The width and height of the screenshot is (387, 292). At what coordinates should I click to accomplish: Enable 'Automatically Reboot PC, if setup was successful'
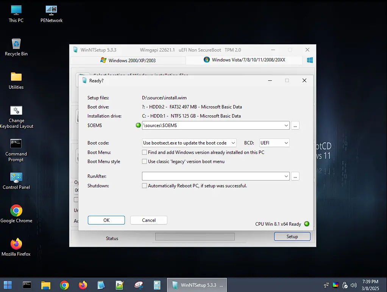(x=144, y=185)
